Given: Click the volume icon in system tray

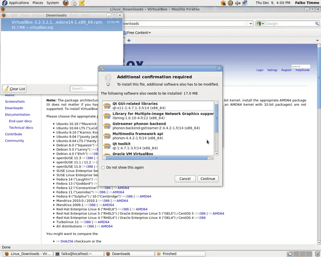Looking at the screenshot, I should tap(238, 3).
